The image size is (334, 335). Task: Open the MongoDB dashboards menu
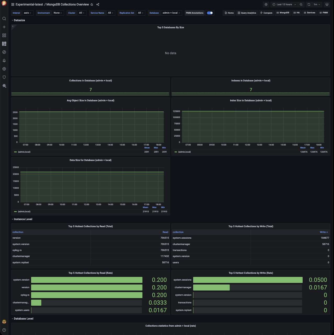point(283,13)
